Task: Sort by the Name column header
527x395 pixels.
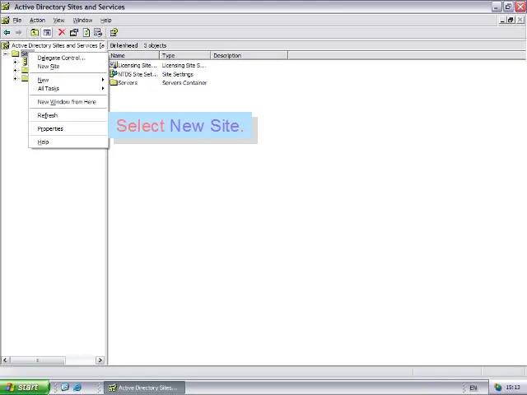Action: (133, 55)
